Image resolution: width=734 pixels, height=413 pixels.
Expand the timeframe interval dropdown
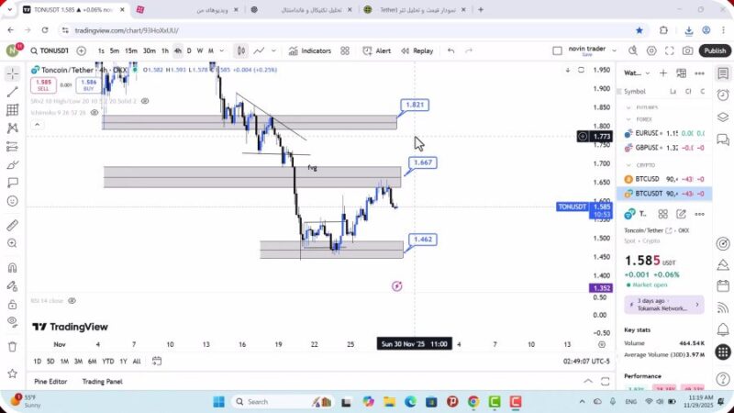[x=222, y=51]
